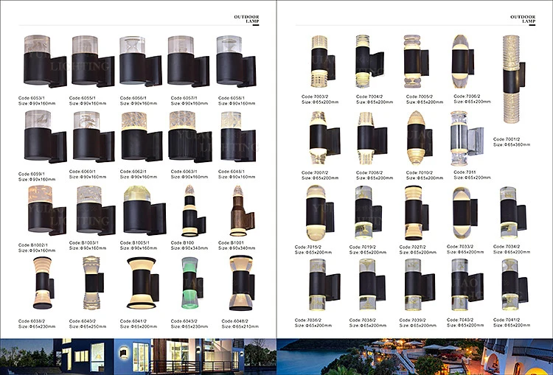This screenshot has height=375, width=553.
Task: Select the text "Code:B100"
Action: pos(182,242)
